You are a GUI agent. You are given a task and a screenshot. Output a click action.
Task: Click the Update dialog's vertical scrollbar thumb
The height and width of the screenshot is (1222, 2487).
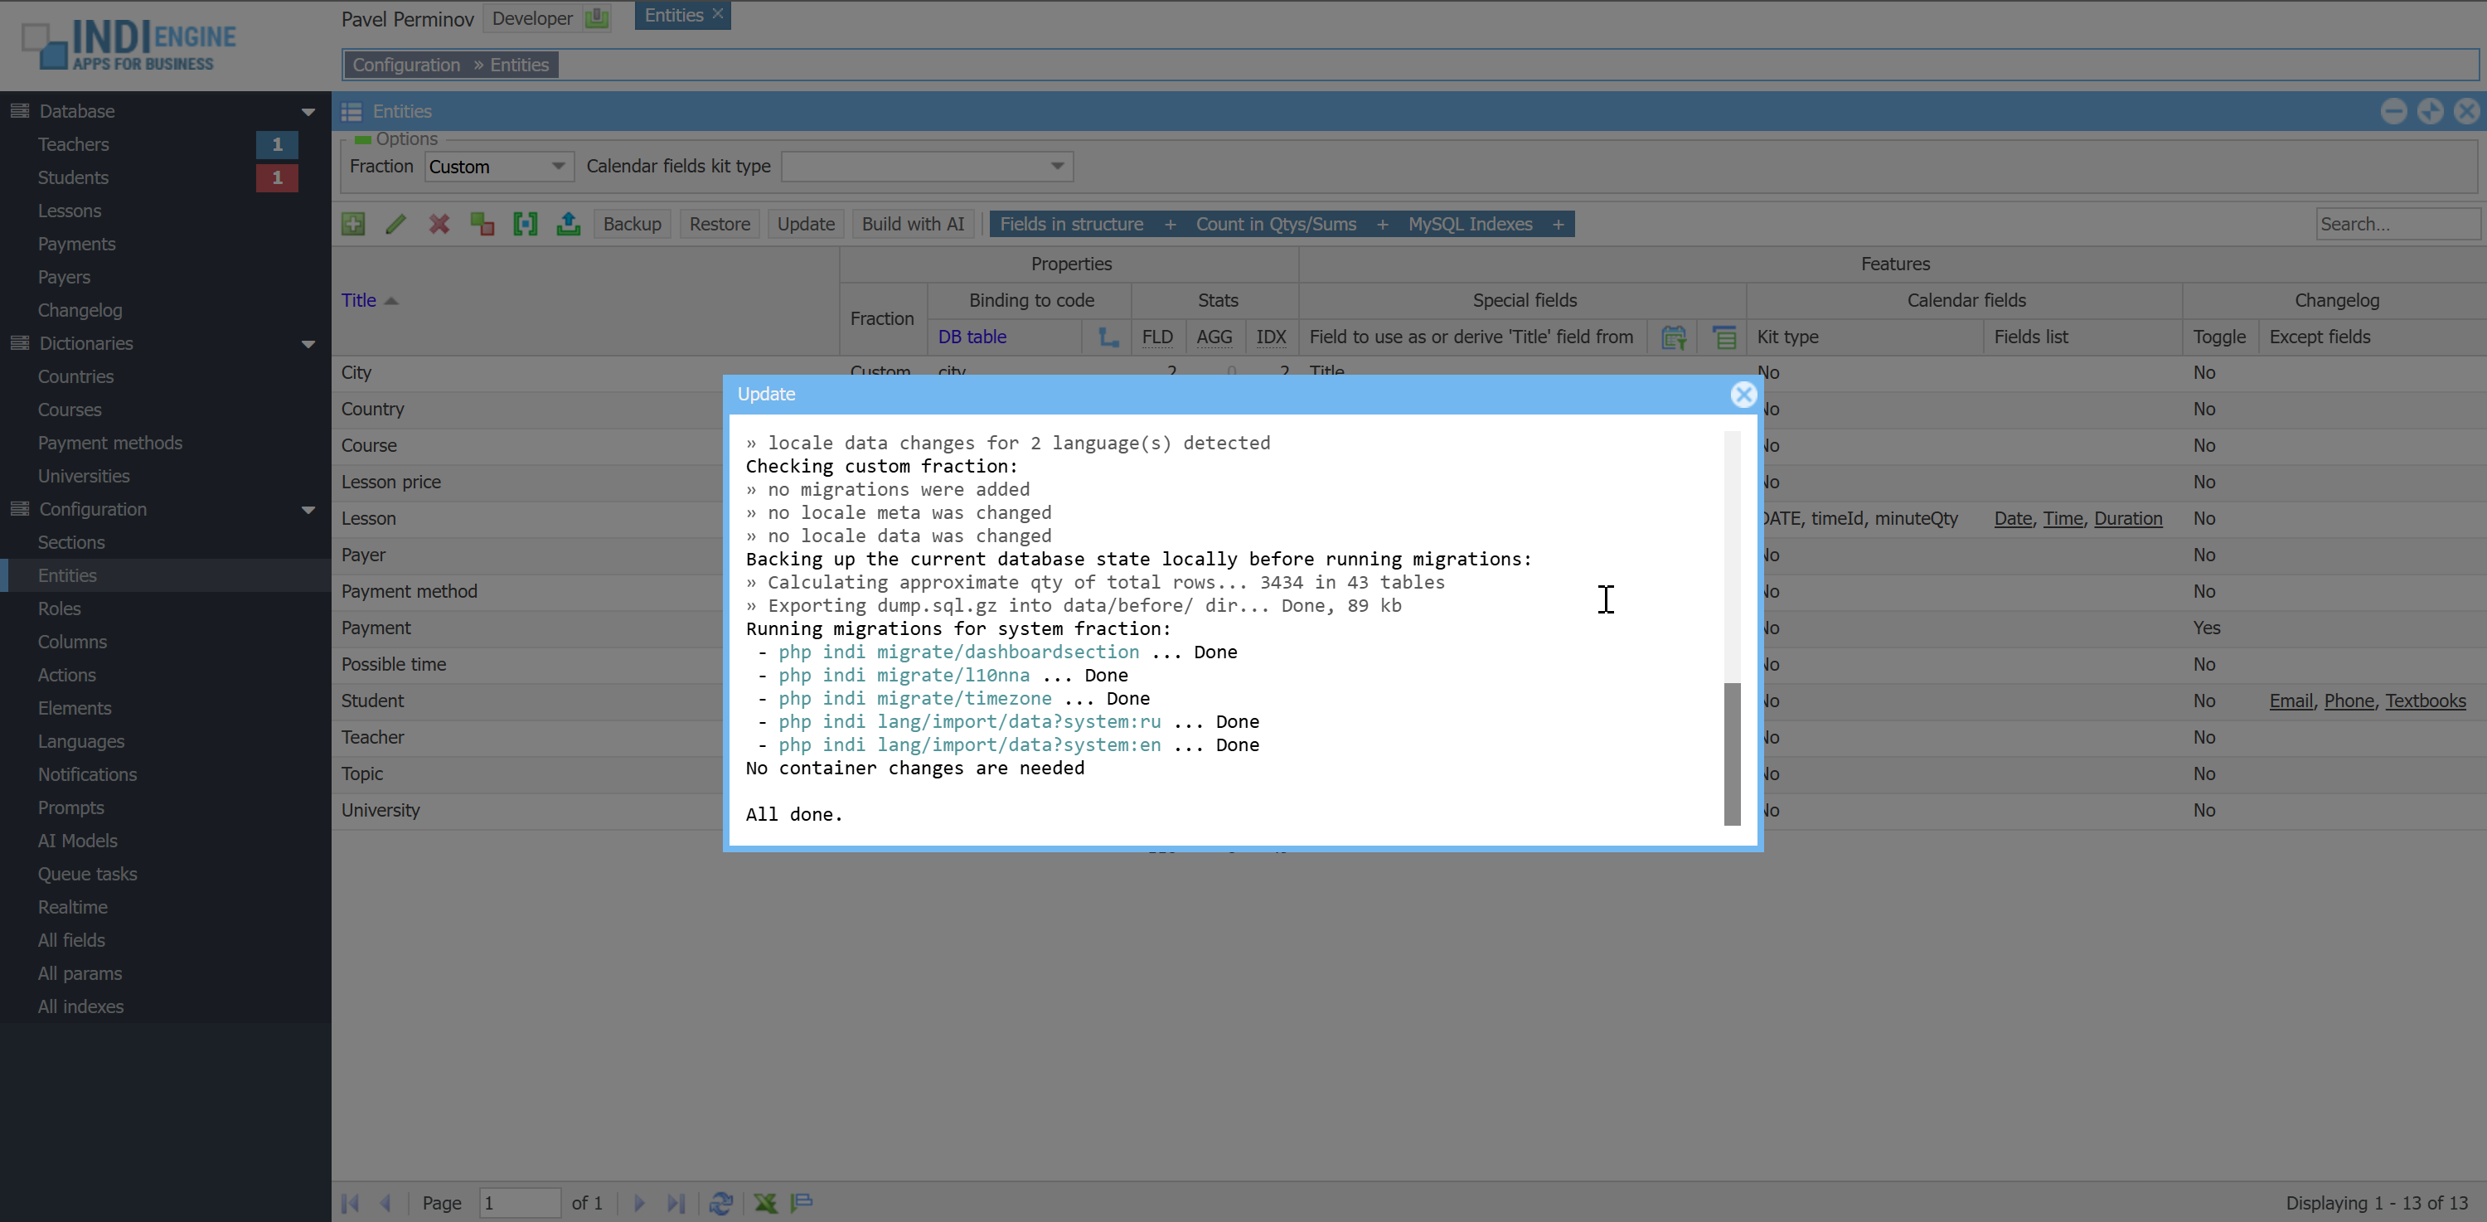[x=1732, y=753]
